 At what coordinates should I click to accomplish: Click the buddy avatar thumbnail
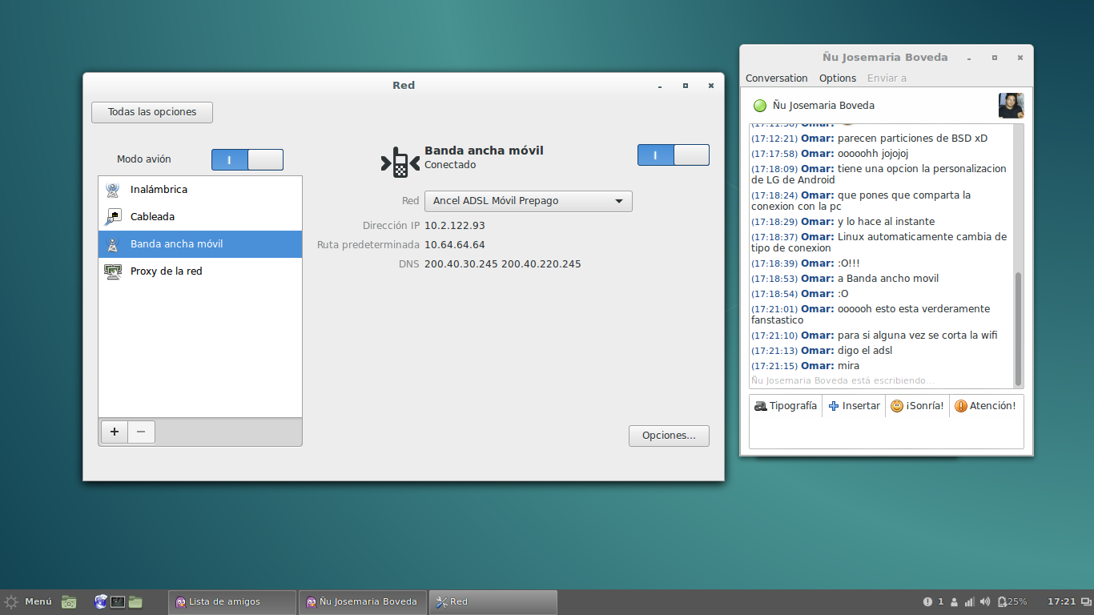point(1011,106)
